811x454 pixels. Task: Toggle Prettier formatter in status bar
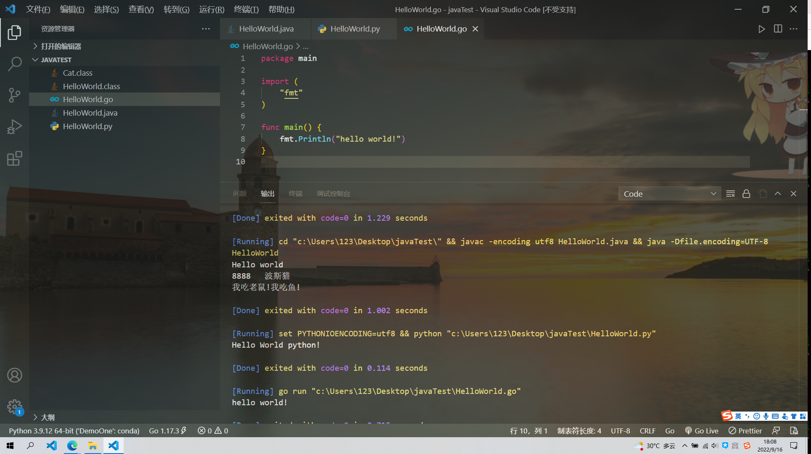(x=745, y=431)
